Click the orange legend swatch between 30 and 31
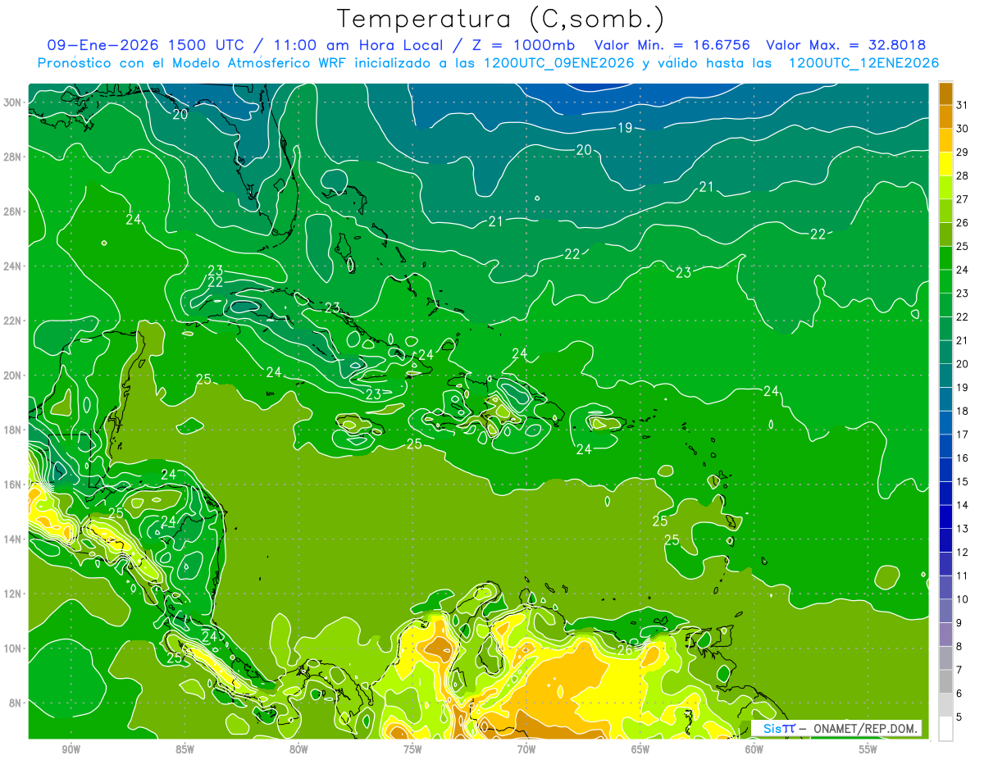The width and height of the screenshot is (984, 760). click(x=945, y=116)
